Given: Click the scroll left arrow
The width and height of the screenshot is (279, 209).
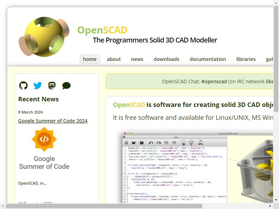Looking at the screenshot, I should [3, 206].
